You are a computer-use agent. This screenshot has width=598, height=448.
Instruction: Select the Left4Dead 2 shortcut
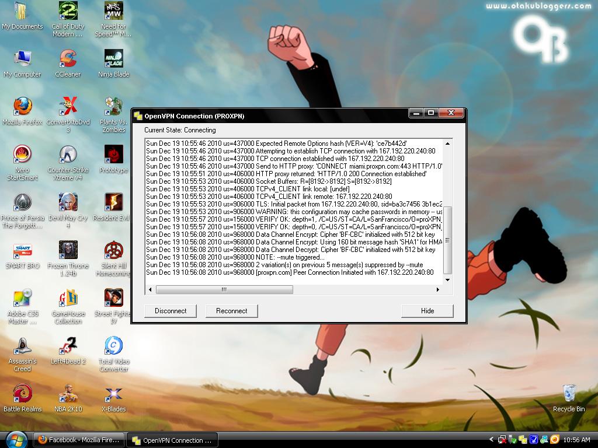pyautogui.click(x=68, y=350)
